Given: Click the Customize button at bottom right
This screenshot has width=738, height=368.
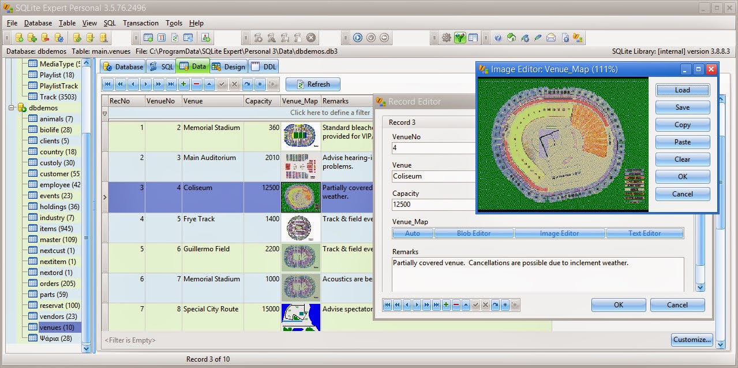Looking at the screenshot, I should click(x=691, y=340).
